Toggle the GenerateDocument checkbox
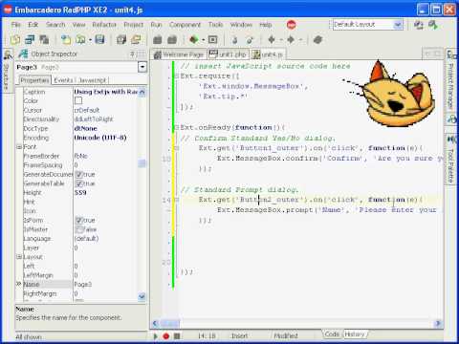Image resolution: width=459 pixels, height=344 pixels. pyautogui.click(x=78, y=174)
